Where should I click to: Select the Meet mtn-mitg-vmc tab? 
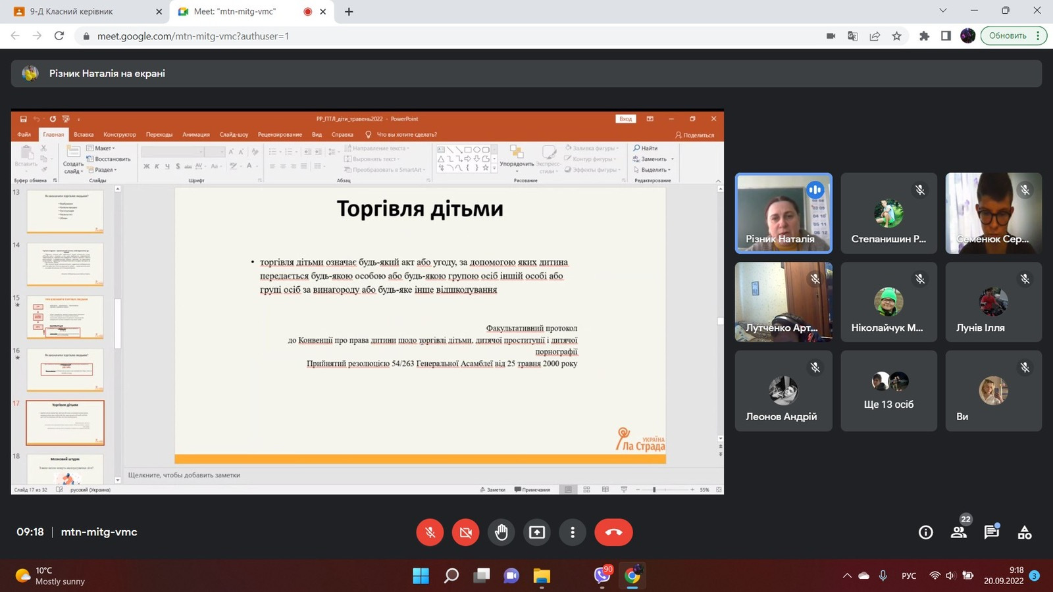[244, 11]
